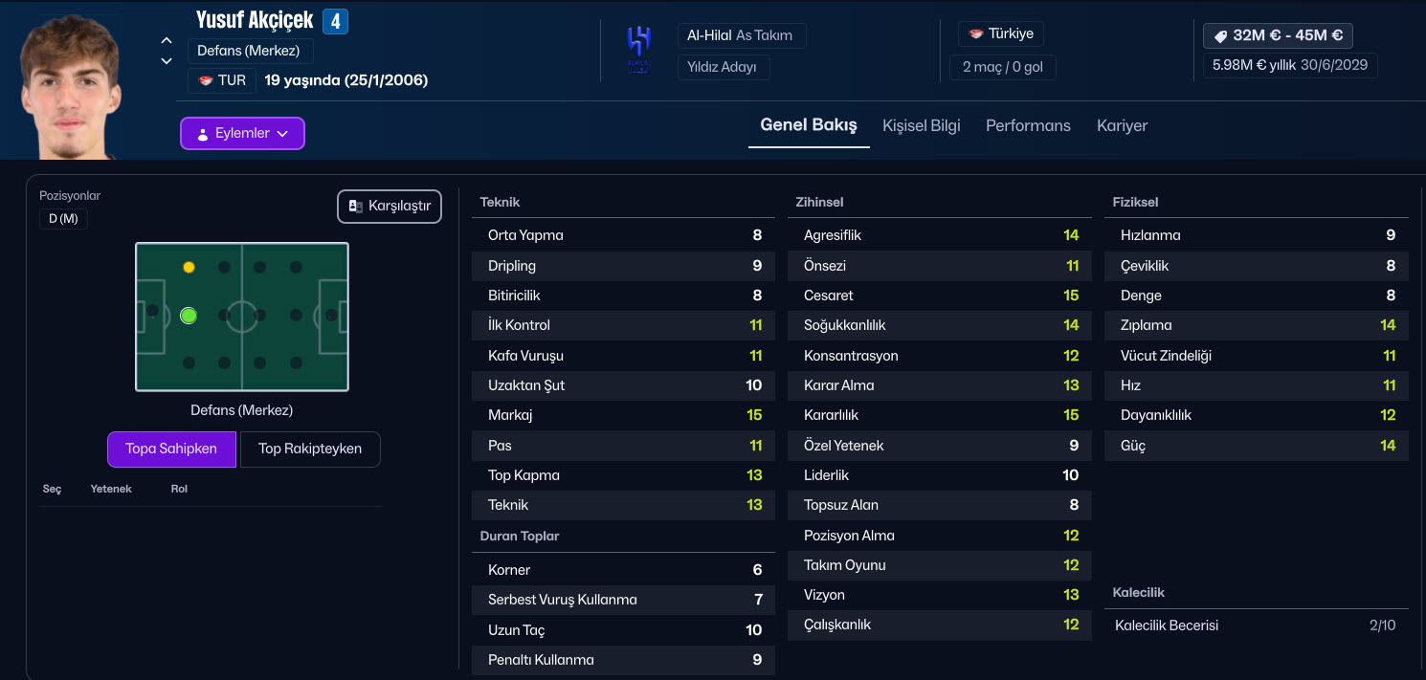The height and width of the screenshot is (680, 1426).
Task: Go to next player with down chevron
Action: point(167,61)
